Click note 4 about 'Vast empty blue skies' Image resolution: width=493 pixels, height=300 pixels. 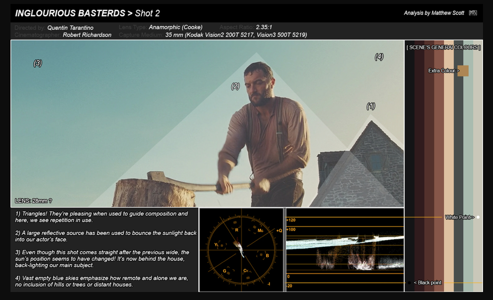pyautogui.click(x=101, y=281)
